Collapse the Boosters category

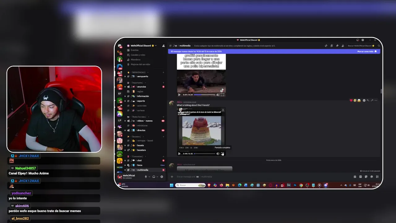pyautogui.click(x=136, y=137)
